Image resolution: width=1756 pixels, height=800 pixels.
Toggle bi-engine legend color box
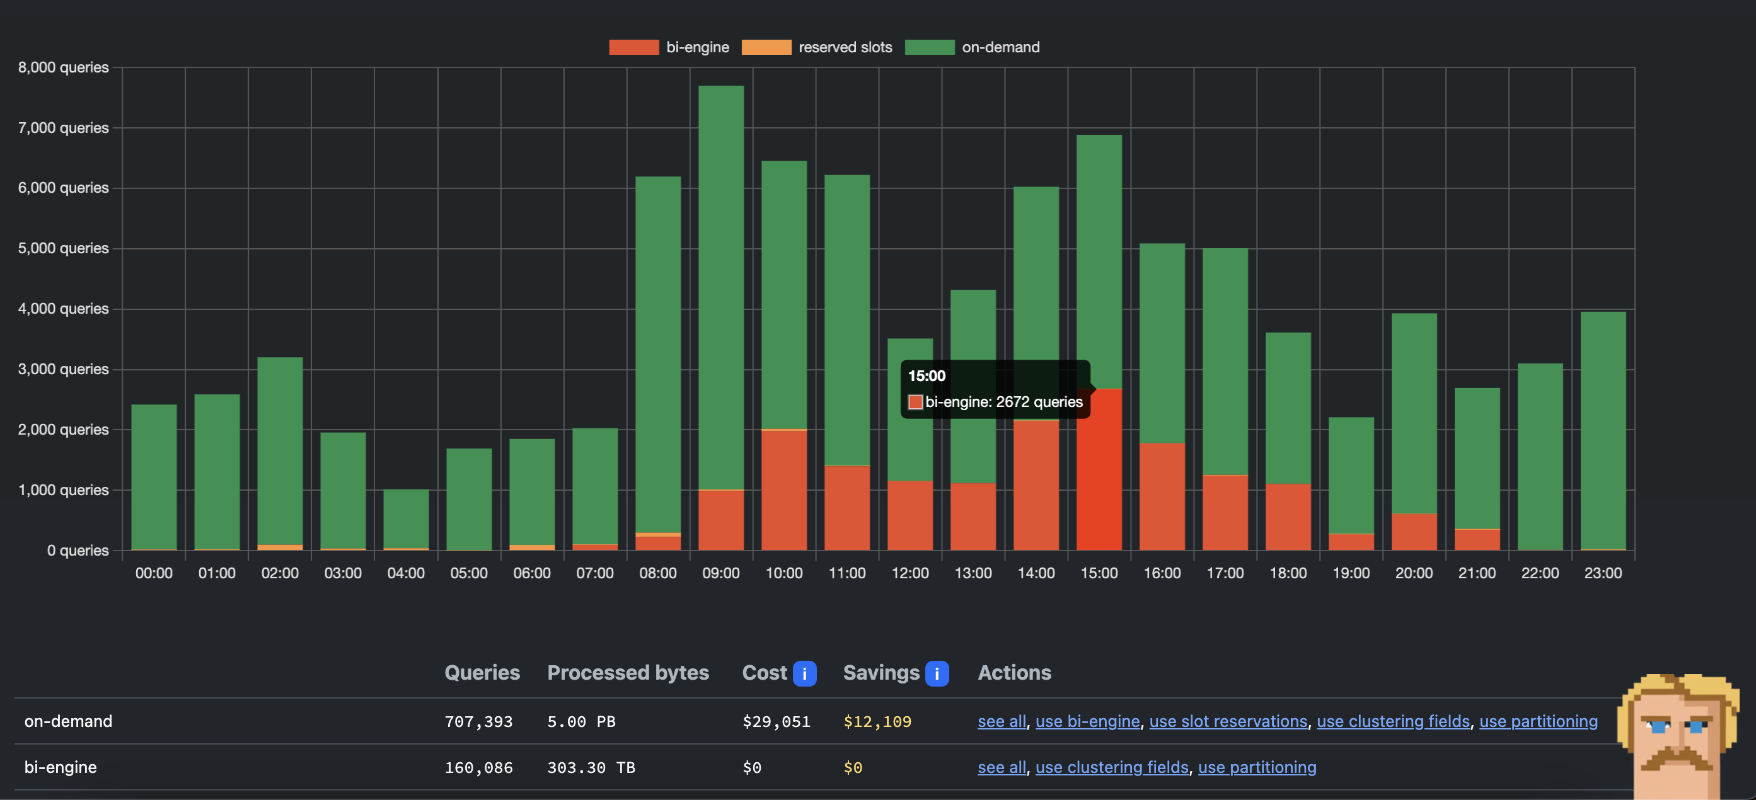pyautogui.click(x=633, y=47)
